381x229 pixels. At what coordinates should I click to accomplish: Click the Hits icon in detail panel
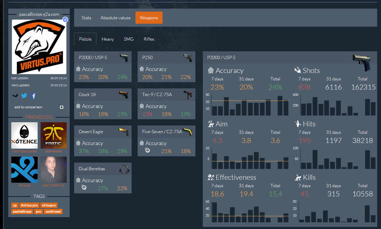pos(297,124)
